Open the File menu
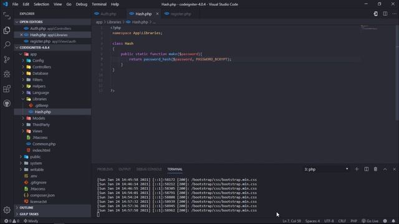The image size is (399, 224). (15, 4)
